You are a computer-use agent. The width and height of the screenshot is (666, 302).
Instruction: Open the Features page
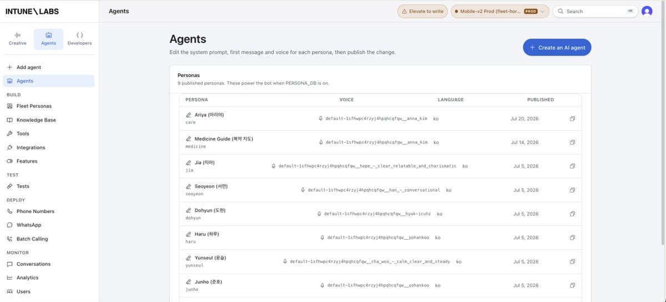click(27, 162)
